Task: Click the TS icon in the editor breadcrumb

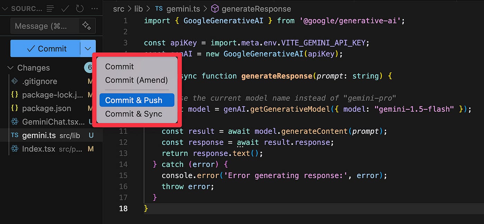Action: [x=159, y=9]
